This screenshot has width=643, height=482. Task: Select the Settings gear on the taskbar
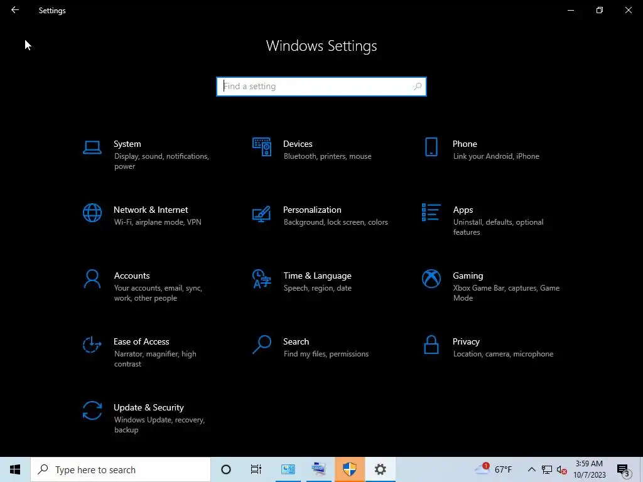[380, 469]
